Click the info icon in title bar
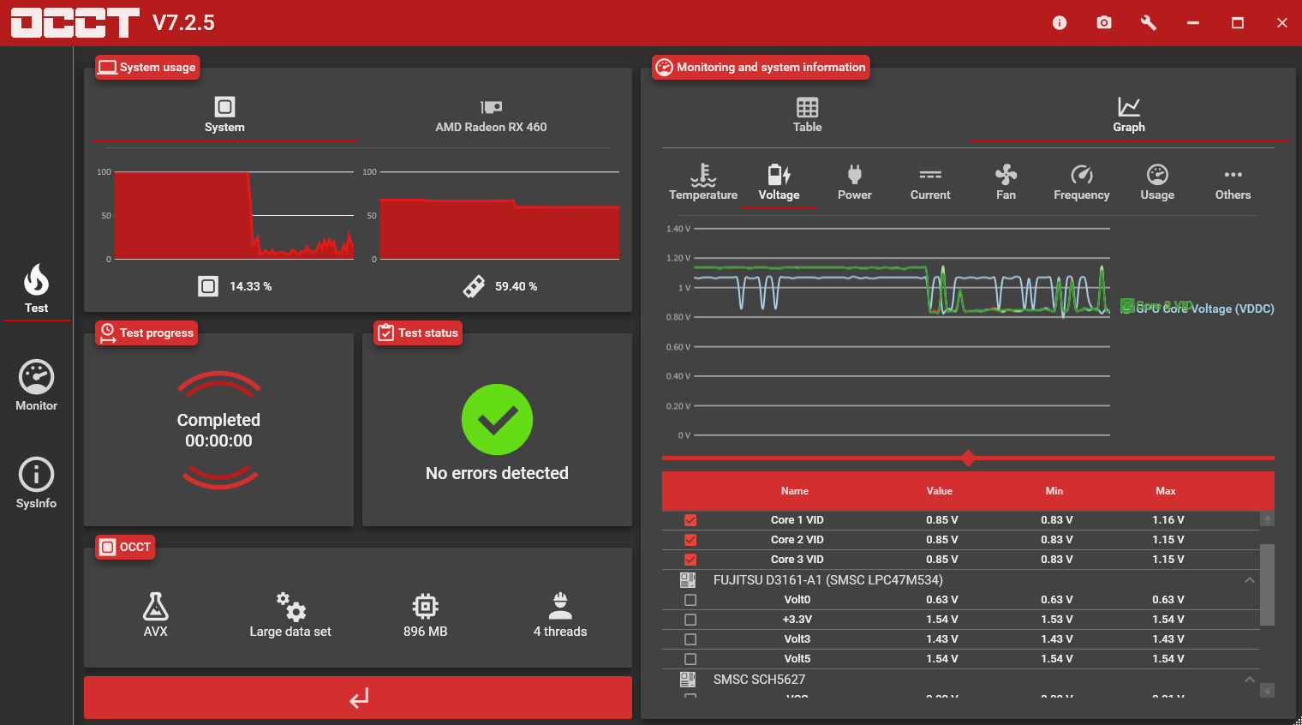The image size is (1302, 725). tap(1060, 23)
